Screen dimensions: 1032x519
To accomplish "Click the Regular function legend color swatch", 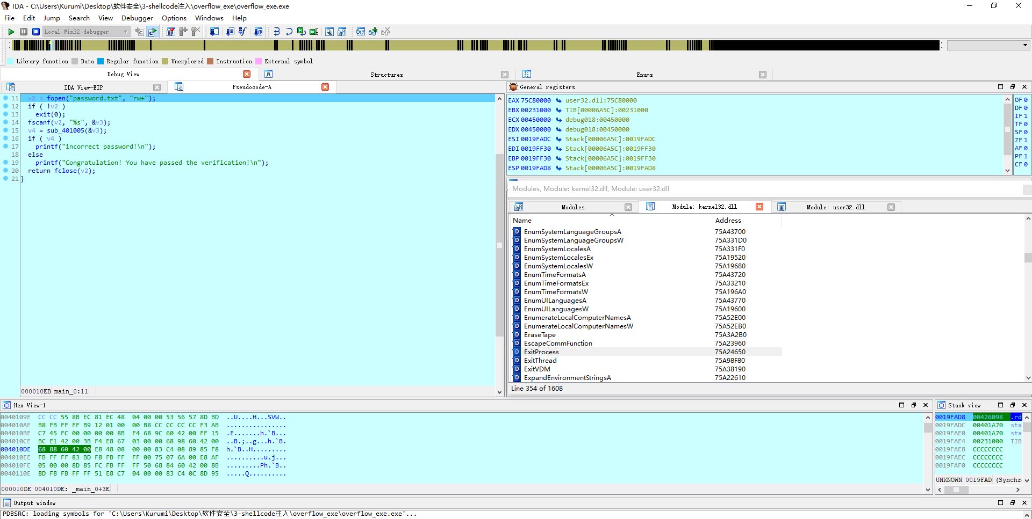I will [101, 61].
